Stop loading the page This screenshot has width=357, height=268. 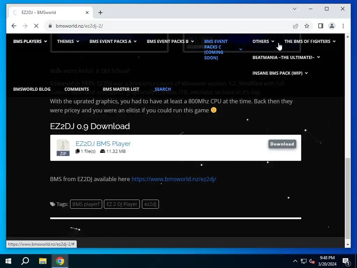(36, 26)
